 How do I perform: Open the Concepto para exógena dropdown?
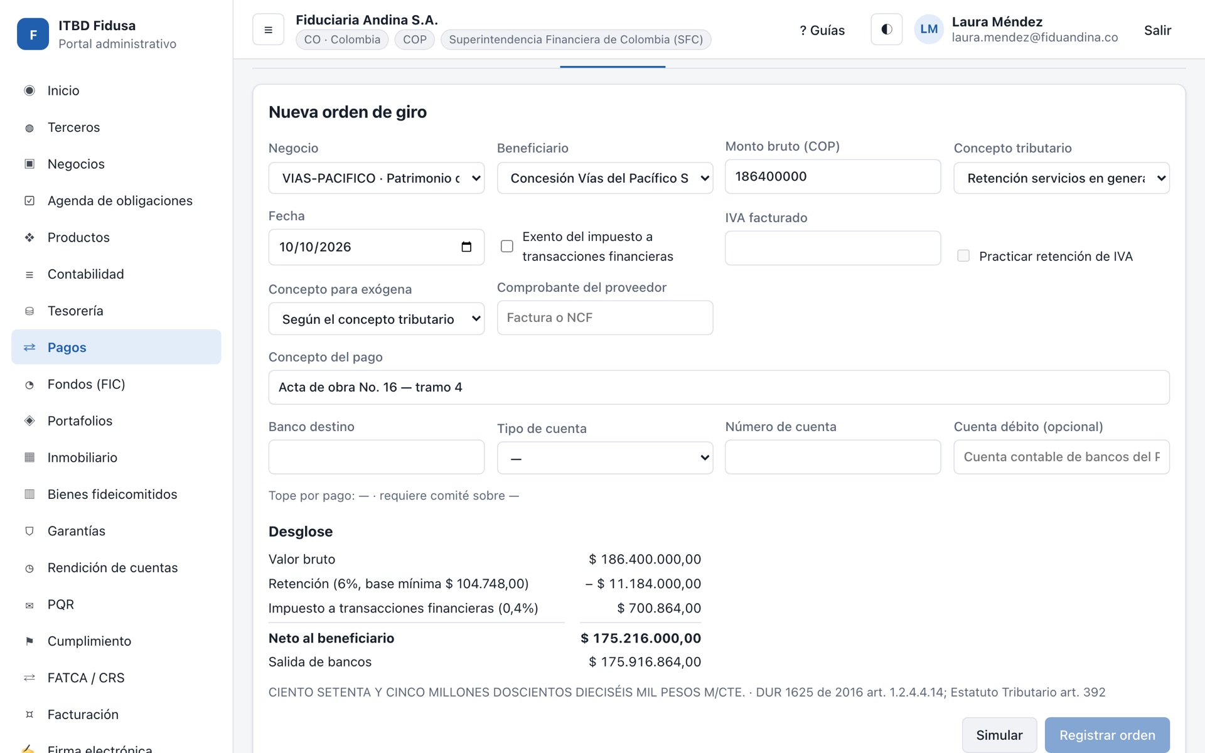pyautogui.click(x=377, y=319)
